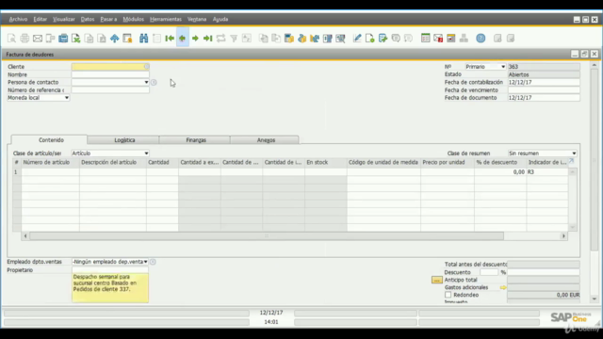
Task: Open the Visualizar menu
Action: [64, 19]
